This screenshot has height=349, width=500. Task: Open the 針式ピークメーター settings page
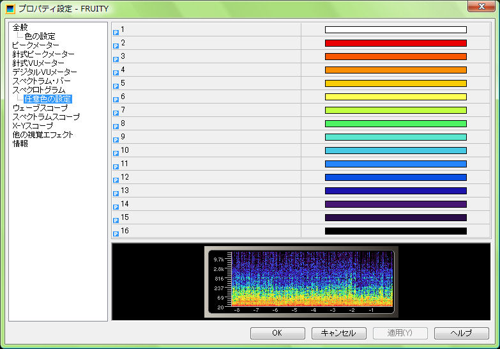[43, 54]
